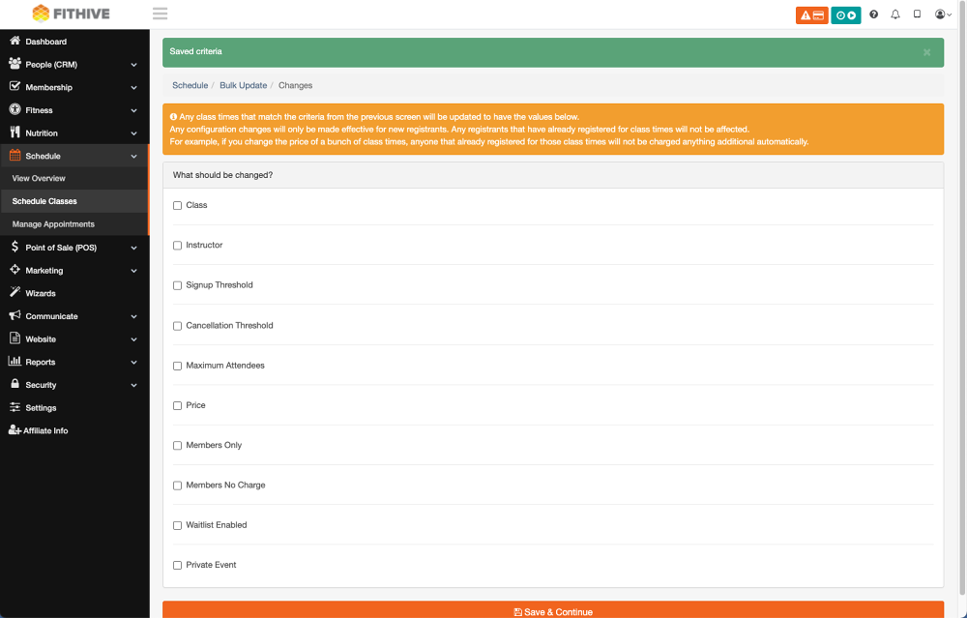Expand the Membership chevron
Screen dimensions: 967x618
pyautogui.click(x=133, y=88)
